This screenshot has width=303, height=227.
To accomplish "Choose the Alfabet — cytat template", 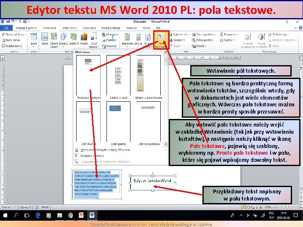I will 118,77.
